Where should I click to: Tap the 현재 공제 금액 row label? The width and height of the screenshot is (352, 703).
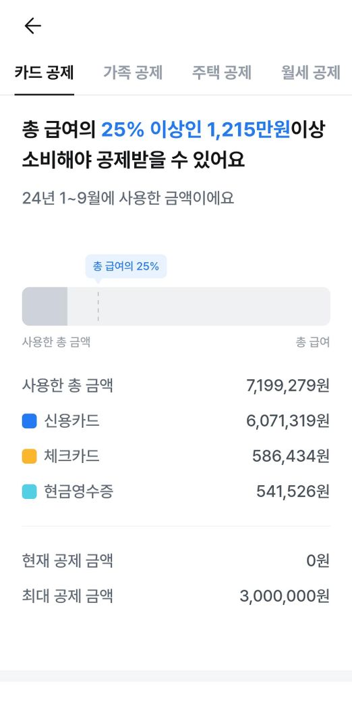coord(67,560)
